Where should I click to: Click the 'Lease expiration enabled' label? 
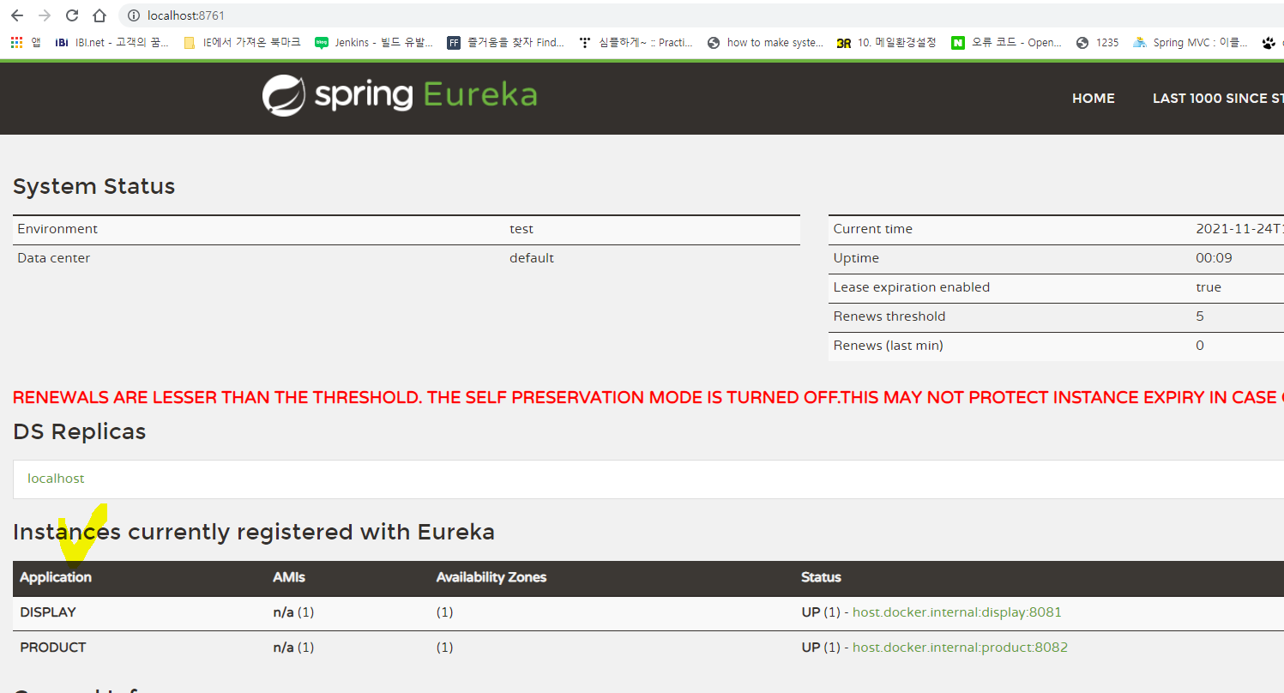912,287
